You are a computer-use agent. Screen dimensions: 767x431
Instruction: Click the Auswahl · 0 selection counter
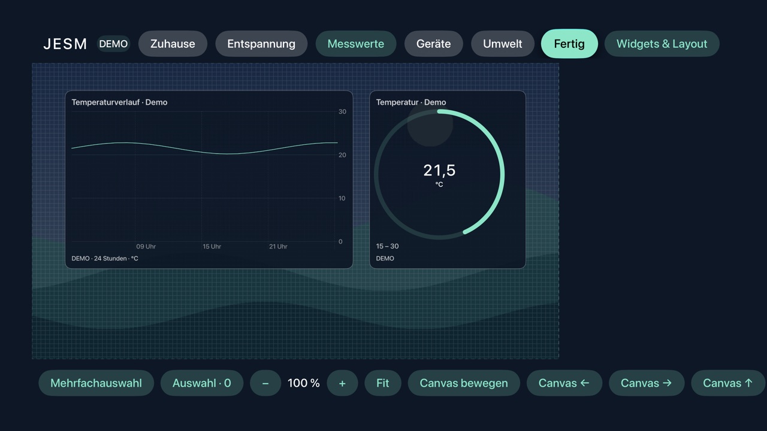click(202, 383)
